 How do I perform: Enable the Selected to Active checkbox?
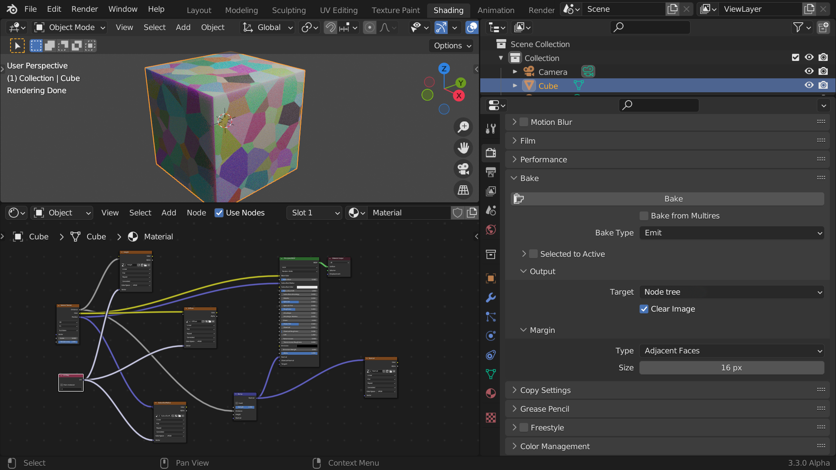point(533,254)
